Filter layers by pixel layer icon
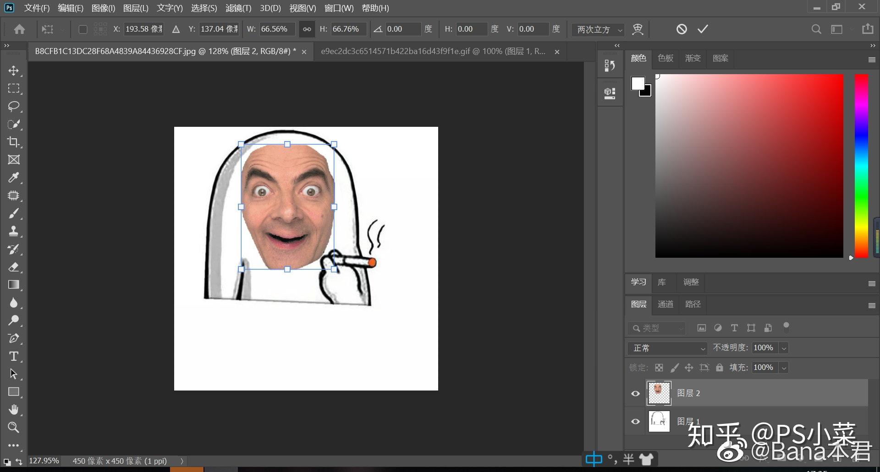Image resolution: width=880 pixels, height=472 pixels. (x=701, y=328)
